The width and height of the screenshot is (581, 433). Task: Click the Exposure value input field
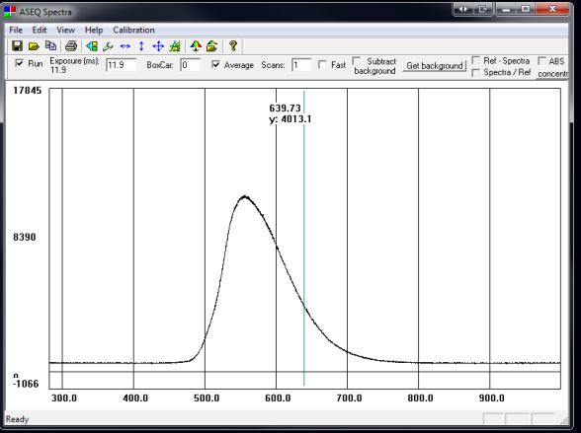tap(122, 65)
